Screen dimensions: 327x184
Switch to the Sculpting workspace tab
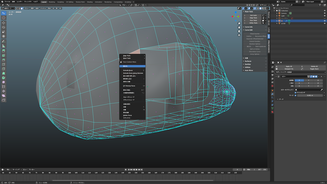click(x=60, y=2)
